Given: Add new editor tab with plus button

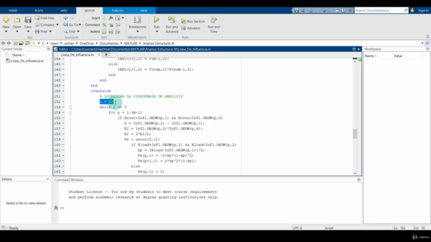Looking at the screenshot, I should pyautogui.click(x=106, y=54).
